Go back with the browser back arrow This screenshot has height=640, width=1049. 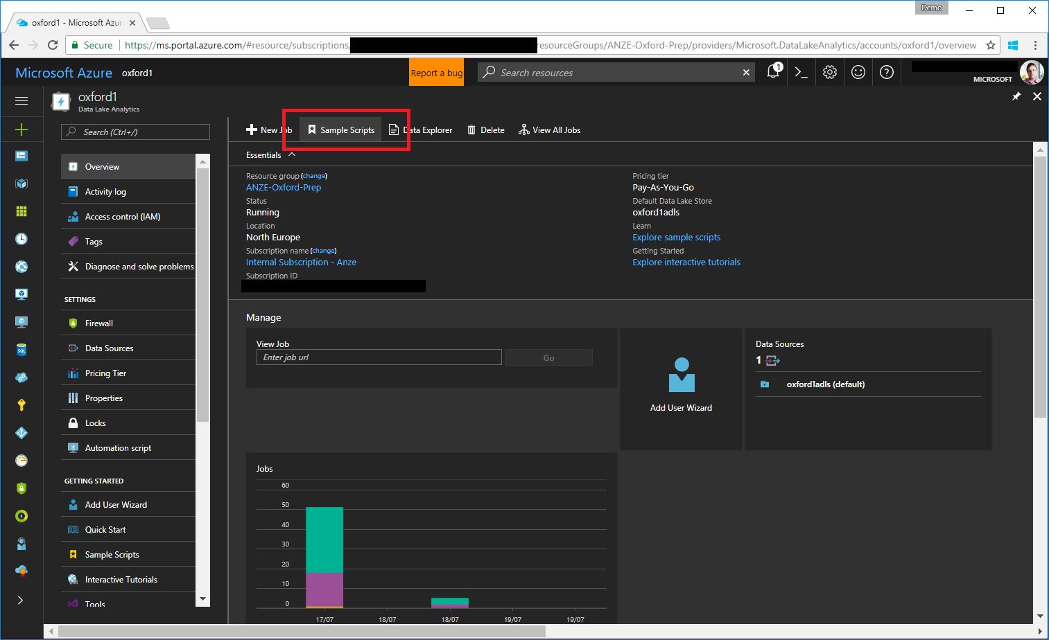pos(14,45)
